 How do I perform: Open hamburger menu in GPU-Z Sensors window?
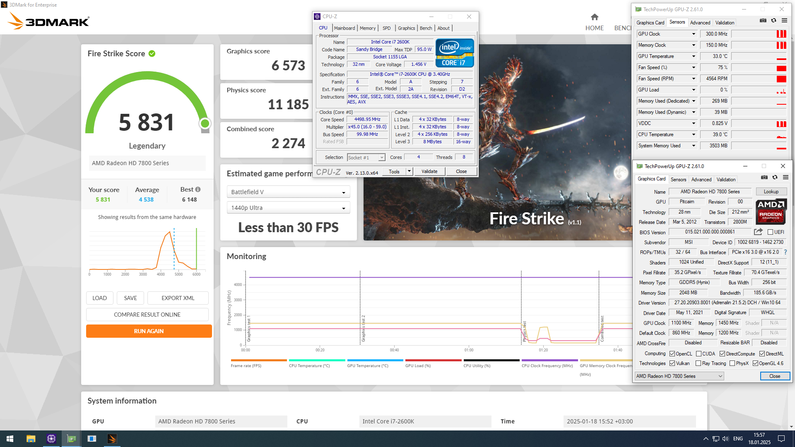point(784,20)
